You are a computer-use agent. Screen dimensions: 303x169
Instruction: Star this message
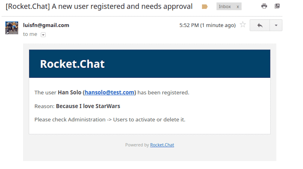pyautogui.click(x=243, y=25)
